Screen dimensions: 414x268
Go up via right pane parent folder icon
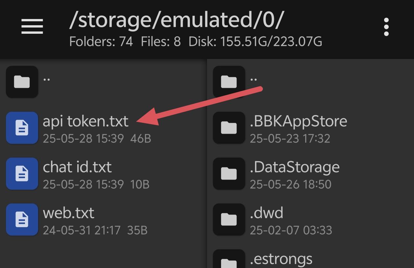coord(229,82)
